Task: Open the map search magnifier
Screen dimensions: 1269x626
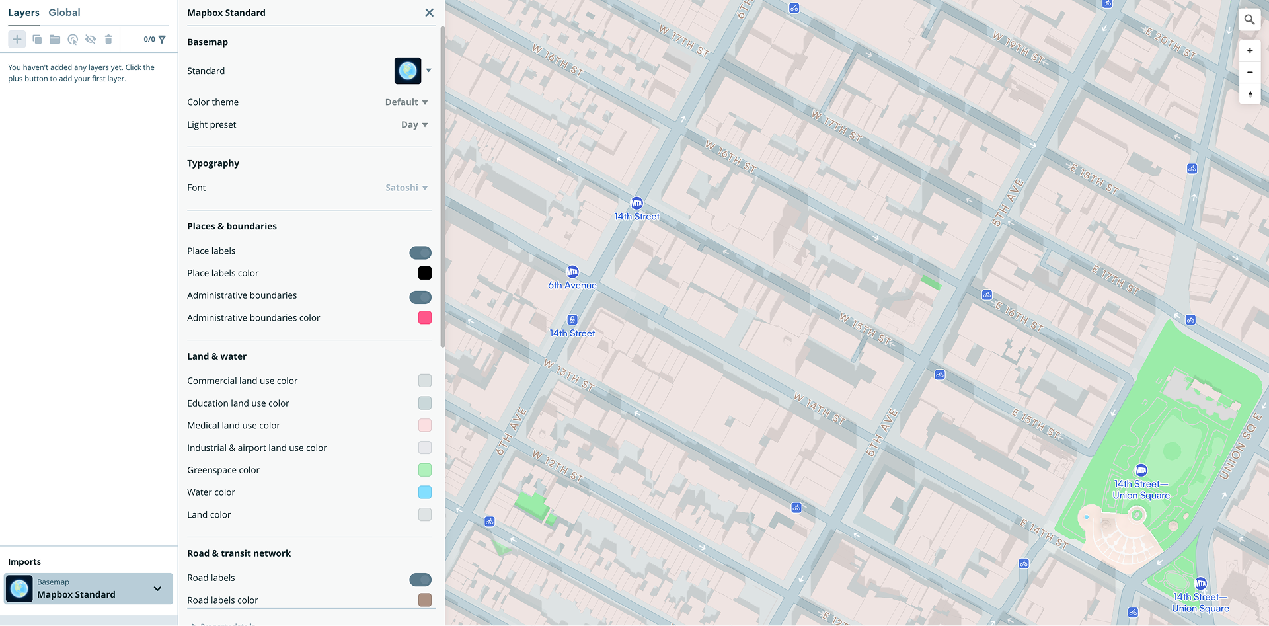Action: pos(1249,20)
